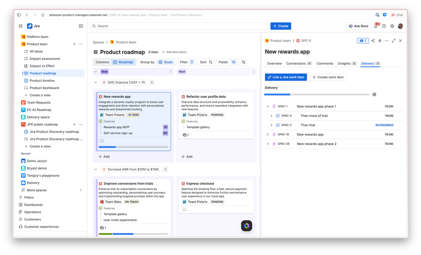Open the Sort control
This screenshot has height=255, width=421.
point(206,62)
